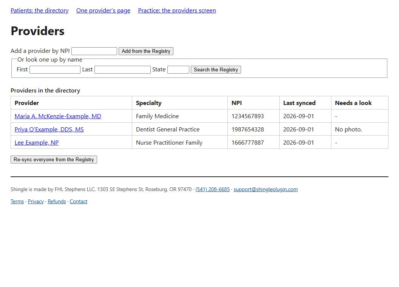Screen dimensions: 399x287
Task: Select NPI value 1234567893
Action: point(247,116)
